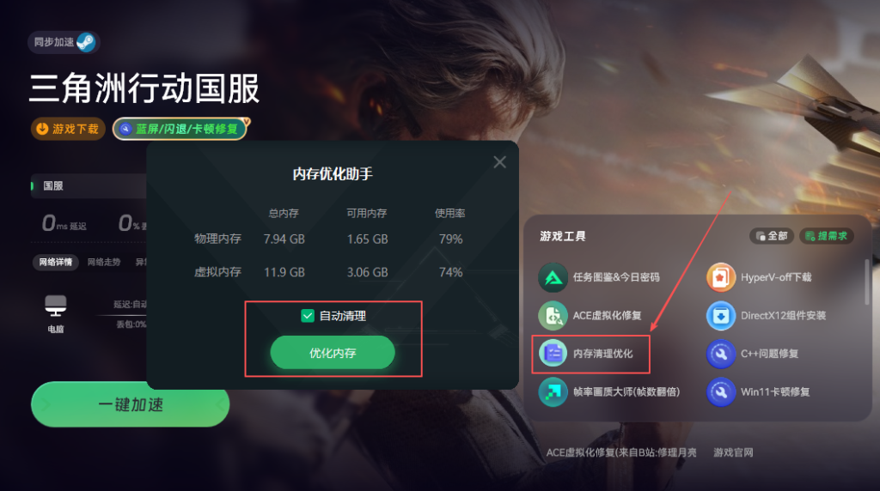Expand the 国服 server selector
This screenshot has width=880, height=491.
tap(89, 185)
